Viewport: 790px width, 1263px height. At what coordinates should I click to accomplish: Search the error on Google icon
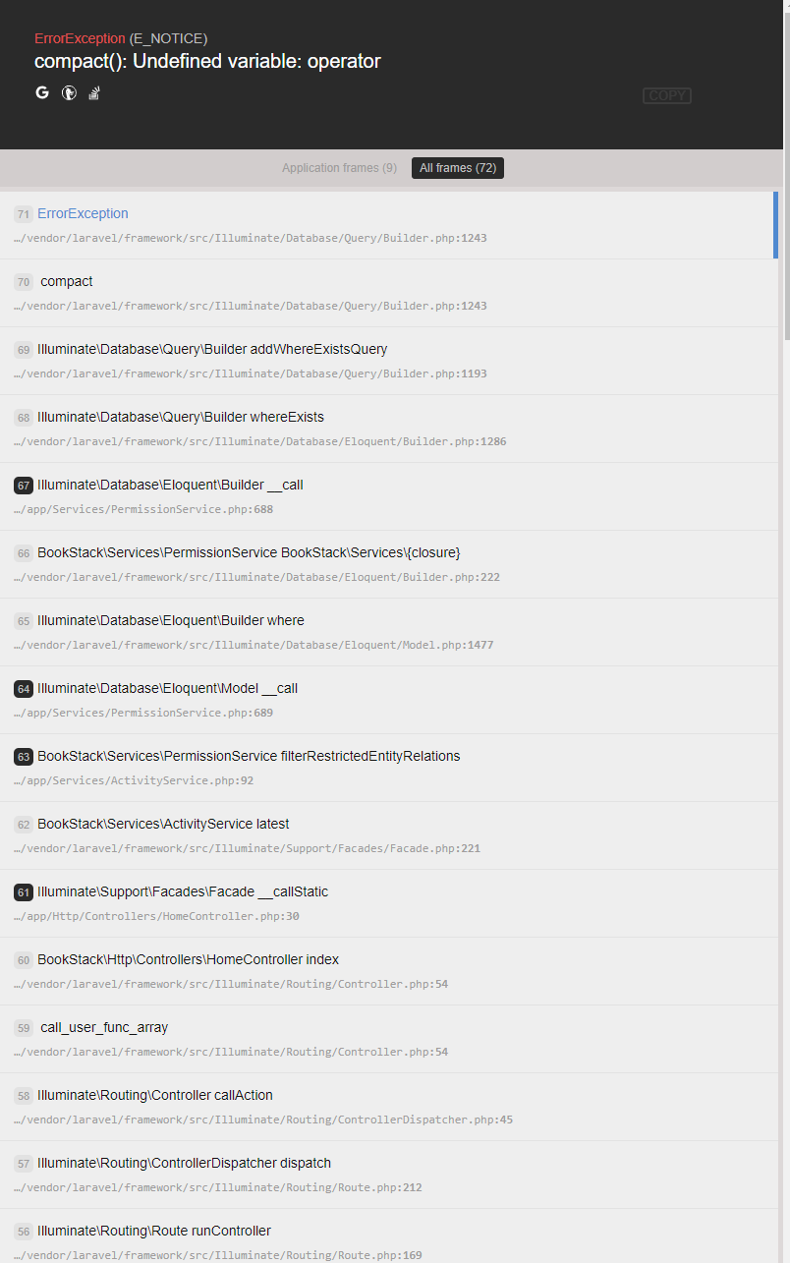(42, 92)
